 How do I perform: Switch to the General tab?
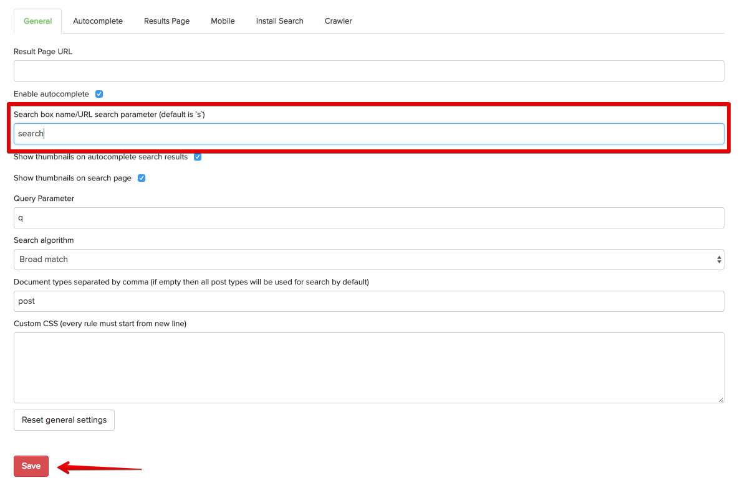point(37,21)
